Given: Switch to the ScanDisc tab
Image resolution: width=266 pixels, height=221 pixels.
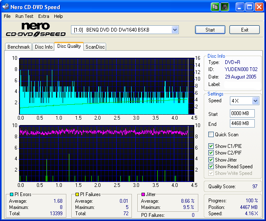Looking at the screenshot, I should pyautogui.click(x=95, y=47).
